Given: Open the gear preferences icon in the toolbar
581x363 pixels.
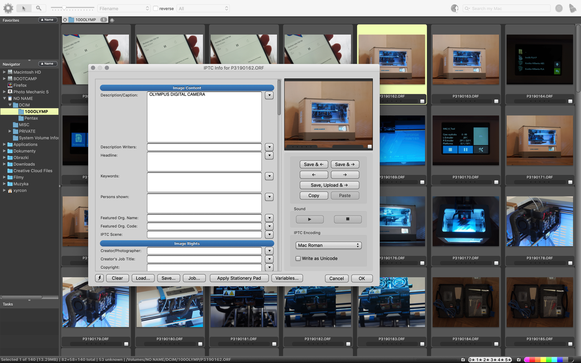Looking at the screenshot, I should click(x=8, y=8).
